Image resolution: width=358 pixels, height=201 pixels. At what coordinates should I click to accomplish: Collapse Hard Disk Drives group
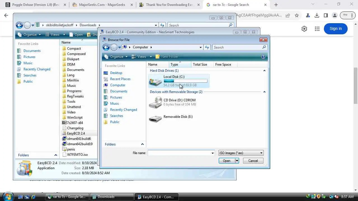[x=264, y=71]
